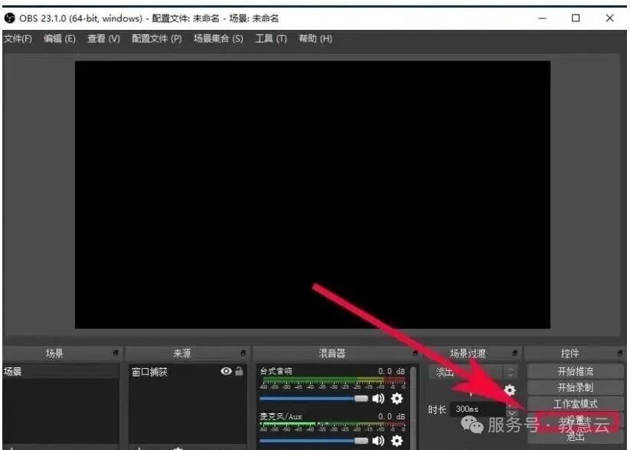Undock the 来源 panel via float icon

click(243, 354)
